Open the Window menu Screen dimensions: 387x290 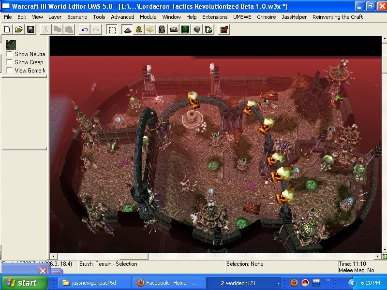171,17
